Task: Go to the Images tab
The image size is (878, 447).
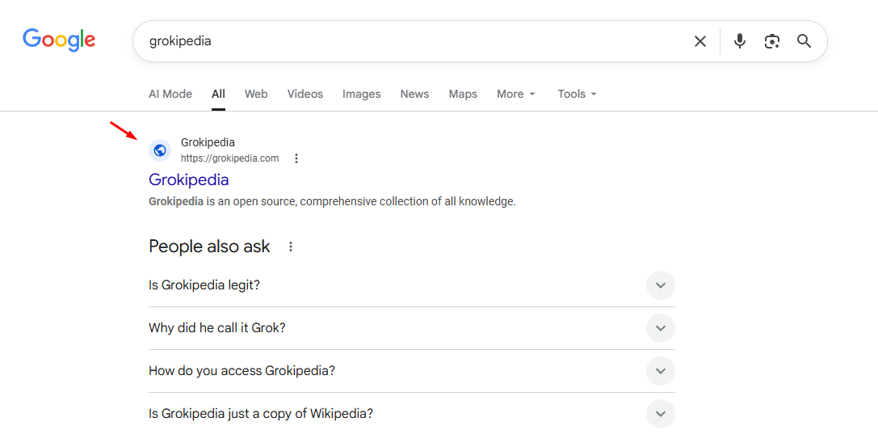Action: (362, 94)
